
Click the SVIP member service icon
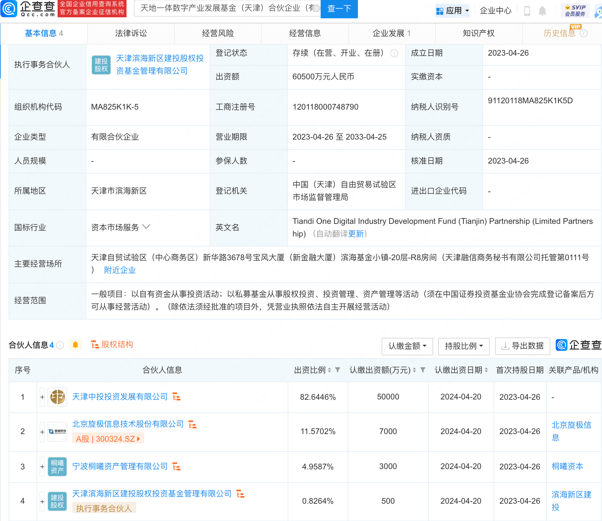click(575, 11)
